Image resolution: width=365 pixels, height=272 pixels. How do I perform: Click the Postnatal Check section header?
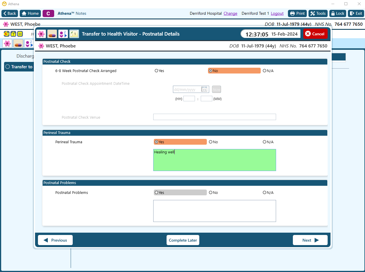tap(185, 62)
